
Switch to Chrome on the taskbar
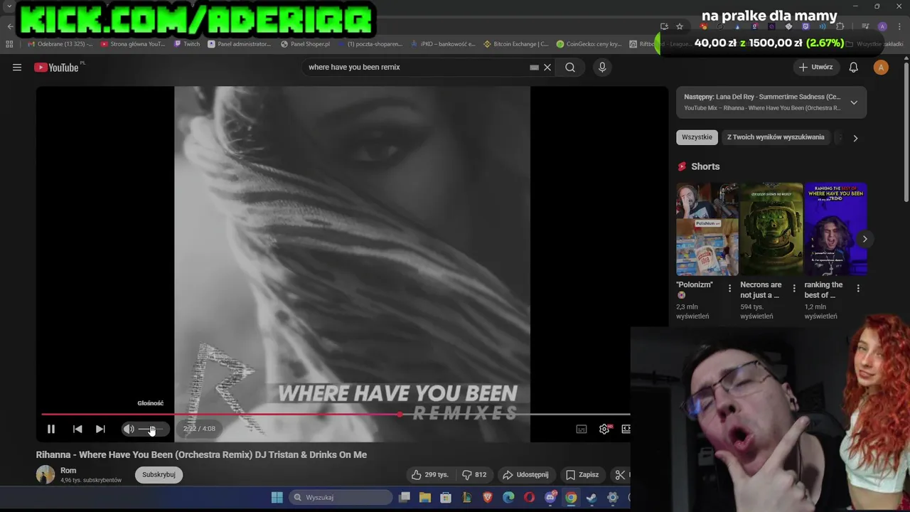click(x=571, y=497)
